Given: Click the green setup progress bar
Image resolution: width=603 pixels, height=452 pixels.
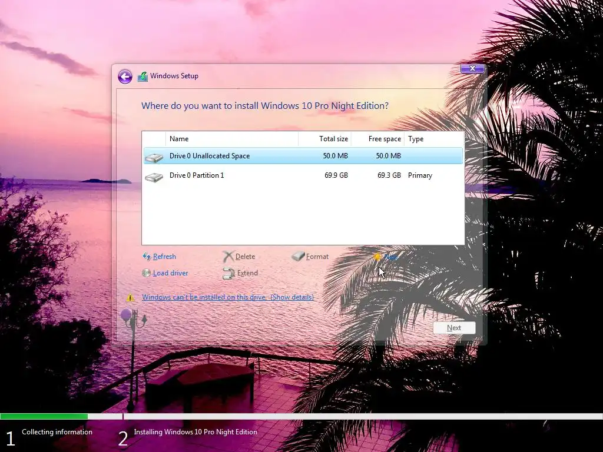Looking at the screenshot, I should pos(44,416).
